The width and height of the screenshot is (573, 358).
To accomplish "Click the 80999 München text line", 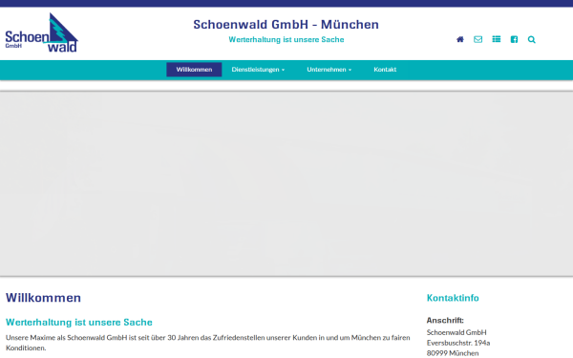I will [453, 353].
